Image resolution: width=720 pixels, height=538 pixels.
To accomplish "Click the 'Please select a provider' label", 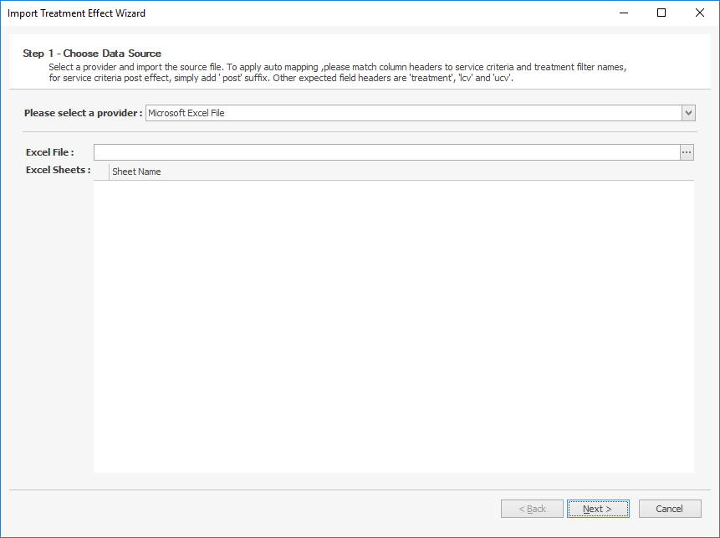I will click(83, 113).
